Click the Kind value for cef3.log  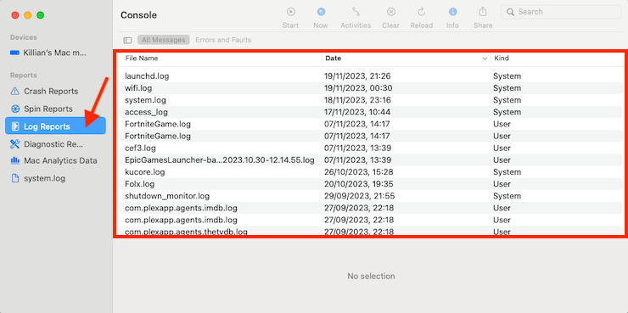pos(502,148)
